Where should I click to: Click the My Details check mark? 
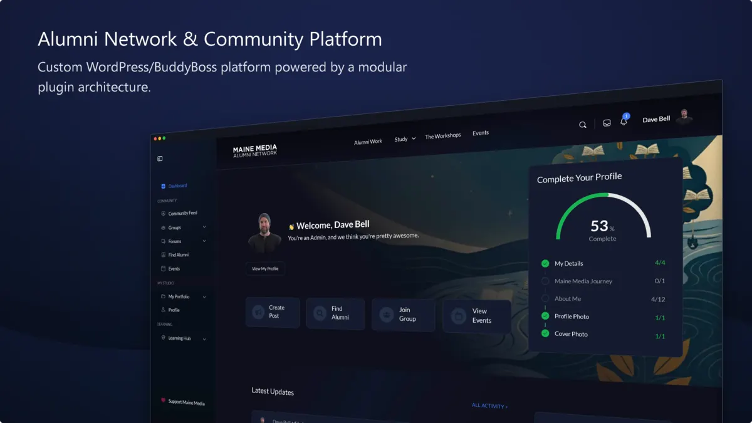coord(545,263)
